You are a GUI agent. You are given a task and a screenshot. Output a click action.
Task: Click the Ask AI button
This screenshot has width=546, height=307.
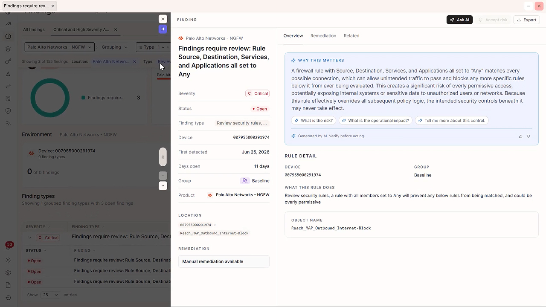tap(459, 20)
